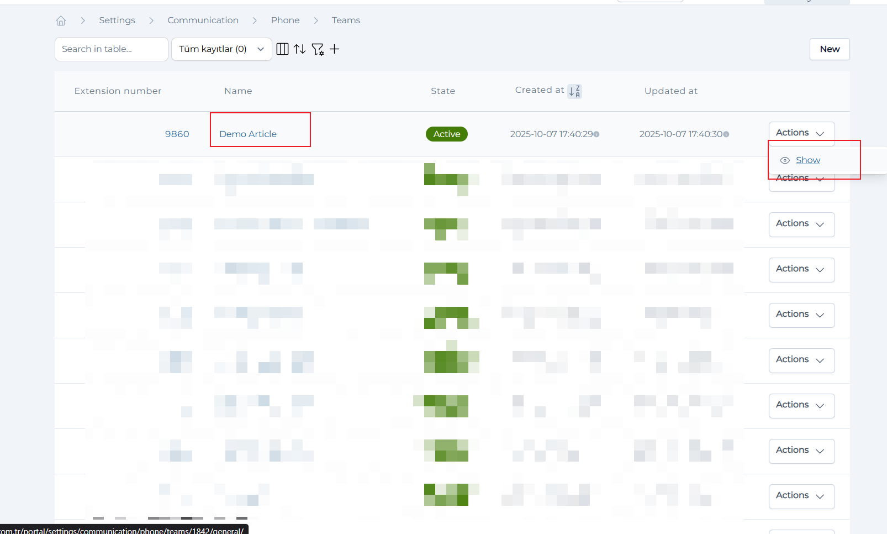Click the New button

(x=829, y=49)
